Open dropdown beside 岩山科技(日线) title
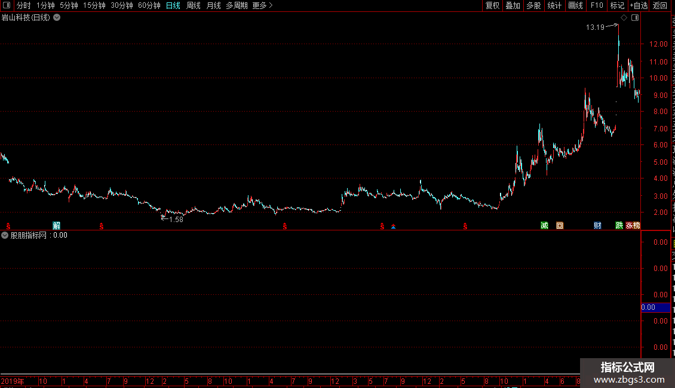The width and height of the screenshot is (675, 388). [x=57, y=18]
